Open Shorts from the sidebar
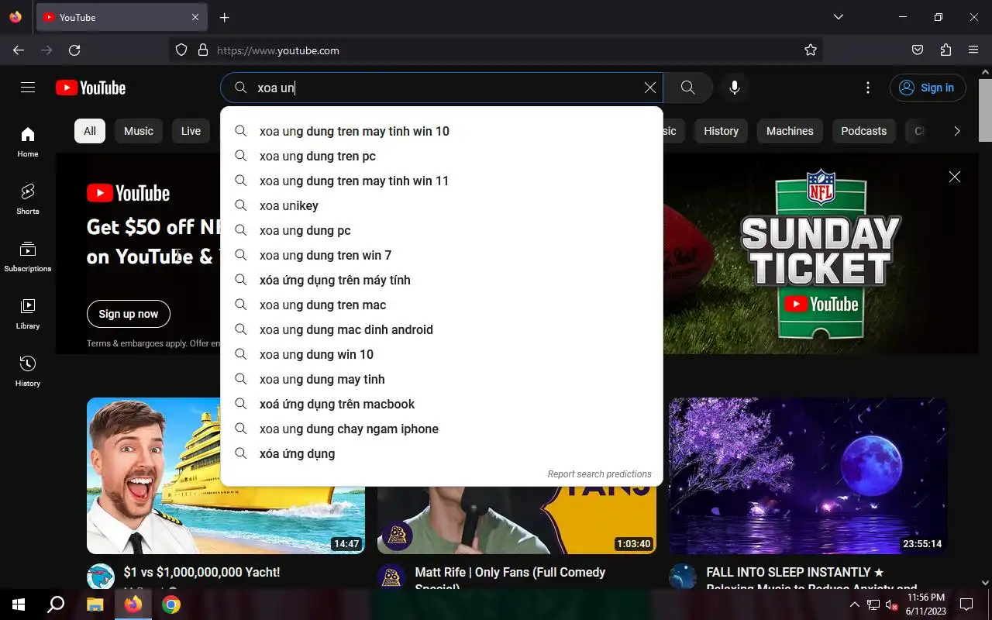 pyautogui.click(x=28, y=199)
